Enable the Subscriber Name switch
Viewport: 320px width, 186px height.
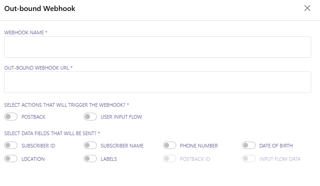click(90, 146)
